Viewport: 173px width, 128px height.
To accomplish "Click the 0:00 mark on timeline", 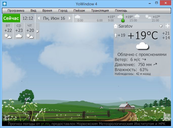I will click(x=80, y=20).
